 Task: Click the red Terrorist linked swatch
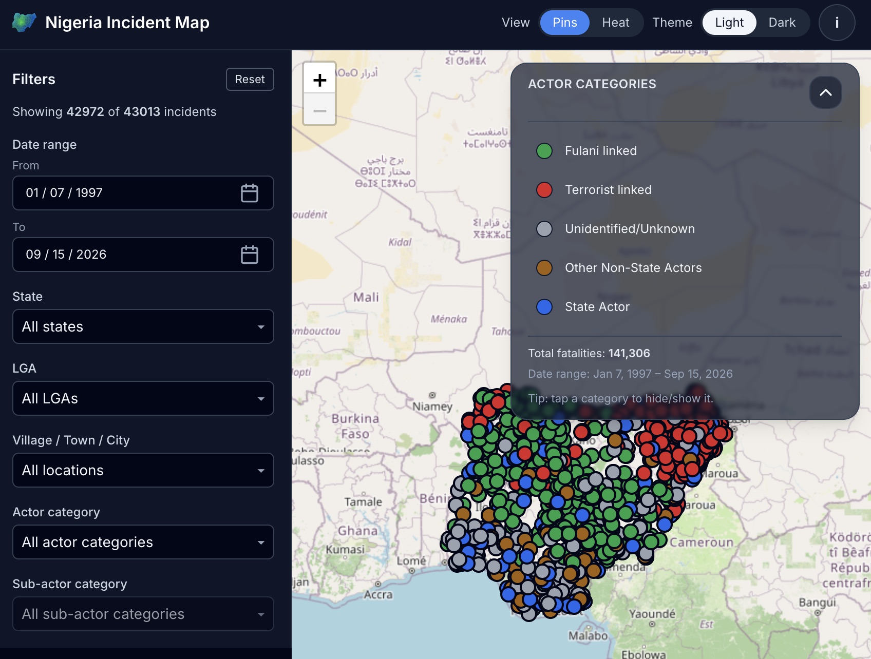point(544,190)
